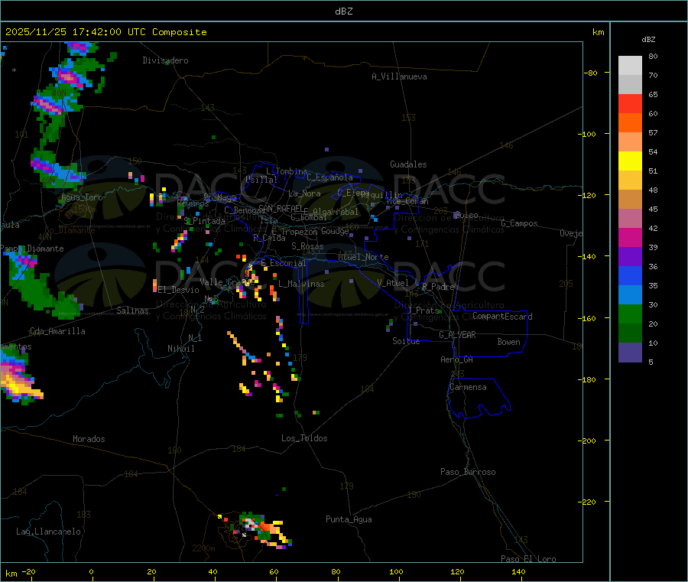Click the 'Carmensa' place label
This screenshot has width=688, height=582.
(x=468, y=387)
